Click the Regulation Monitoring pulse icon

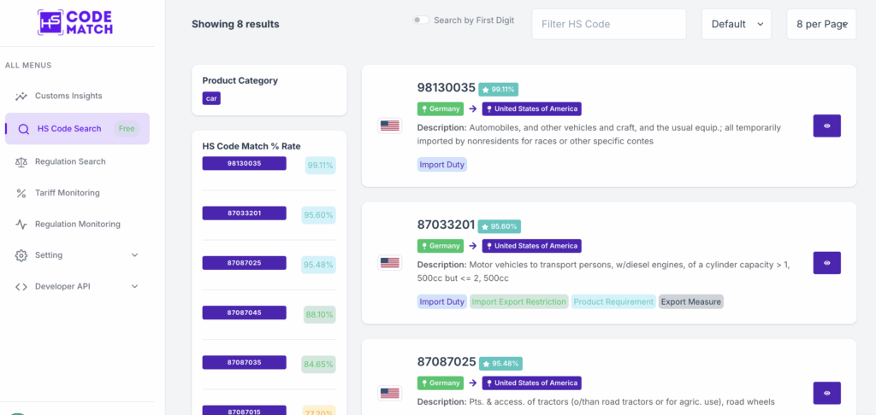tap(21, 224)
